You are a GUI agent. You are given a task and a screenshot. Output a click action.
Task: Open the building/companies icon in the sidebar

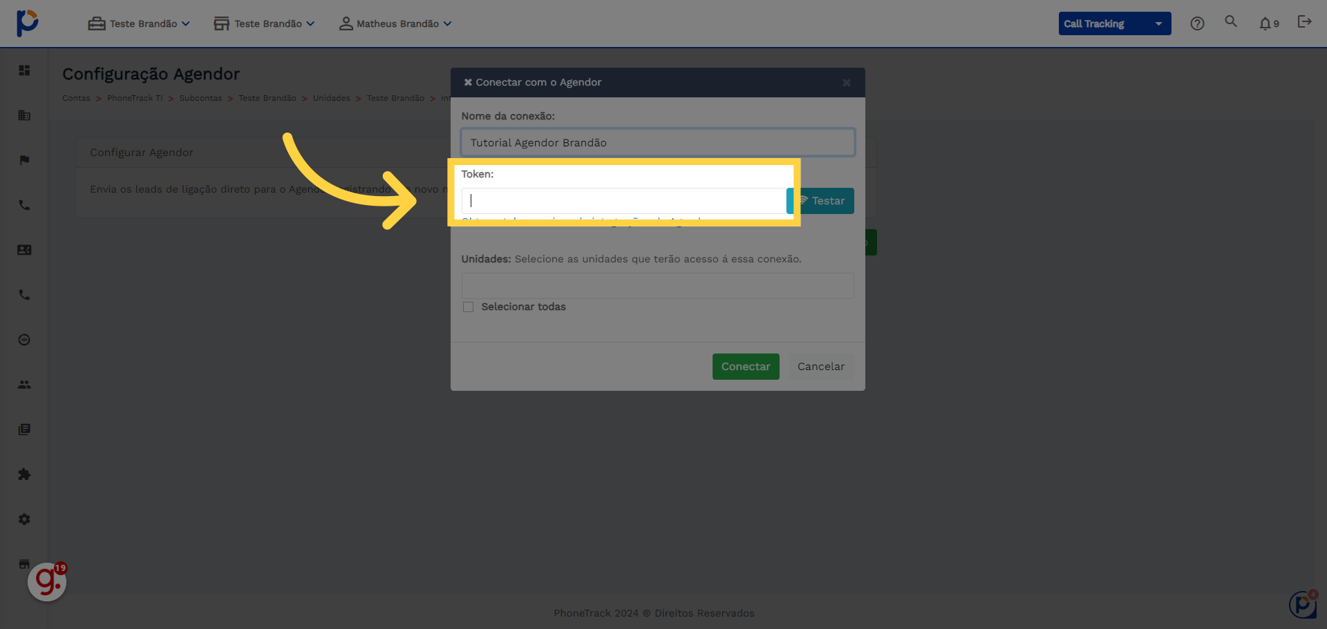pos(24,115)
